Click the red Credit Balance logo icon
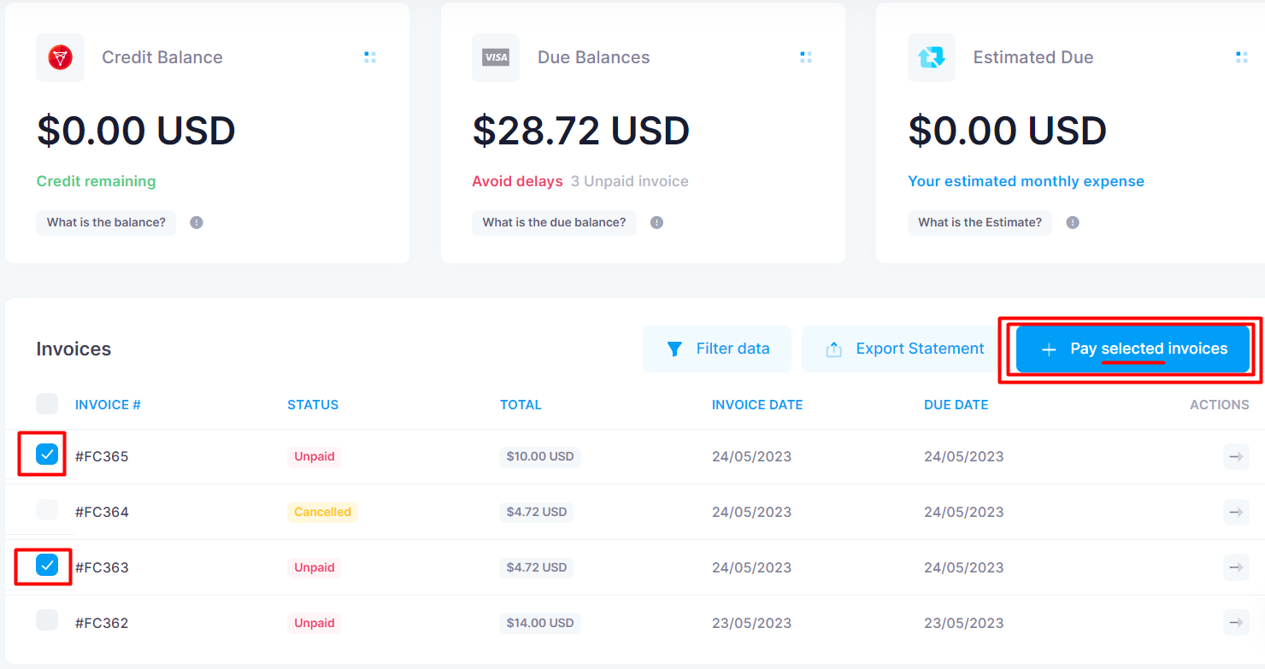Viewport: 1265px width, 669px height. (x=60, y=57)
